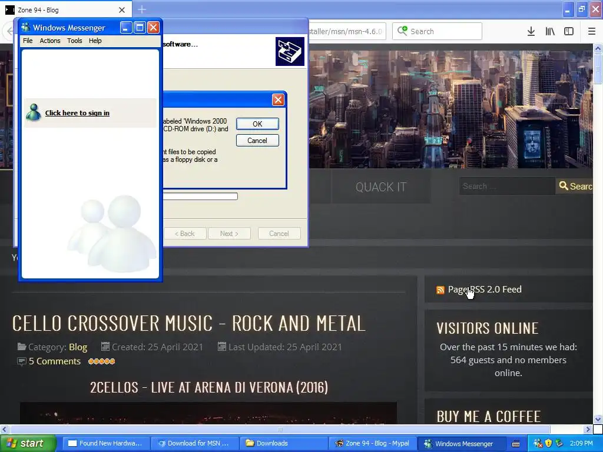Click the Messenger tray icon with red X
Image resolution: width=603 pixels, height=452 pixels.
538,443
